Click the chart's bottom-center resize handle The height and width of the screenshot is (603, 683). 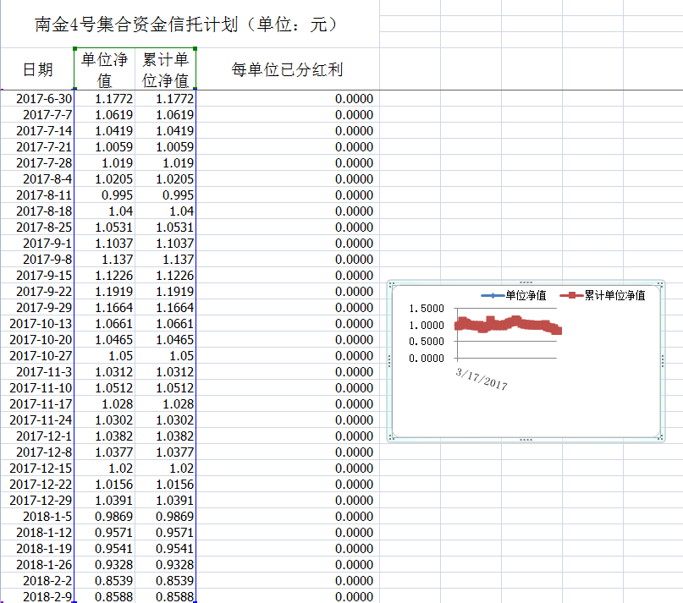click(526, 439)
